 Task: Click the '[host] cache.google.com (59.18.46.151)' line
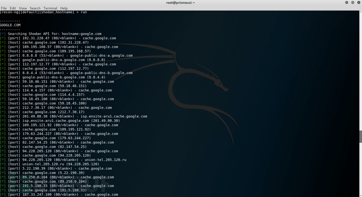44,86
